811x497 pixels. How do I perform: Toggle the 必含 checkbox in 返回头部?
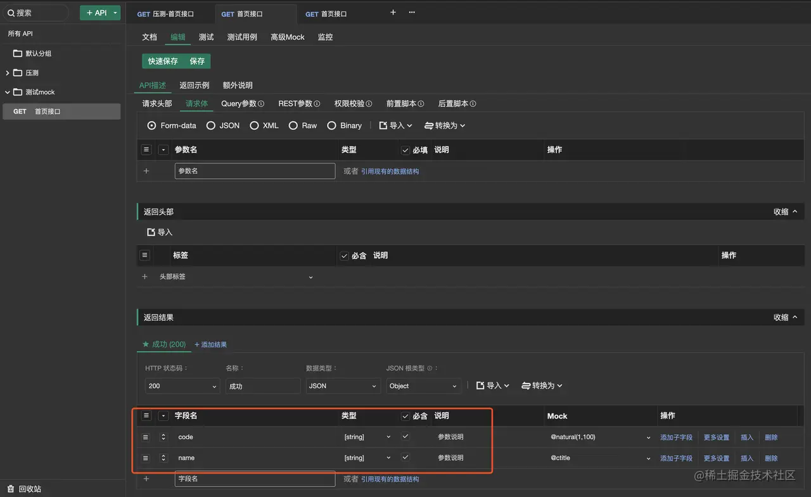345,255
